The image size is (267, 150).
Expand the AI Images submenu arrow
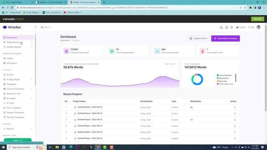tap(32, 98)
